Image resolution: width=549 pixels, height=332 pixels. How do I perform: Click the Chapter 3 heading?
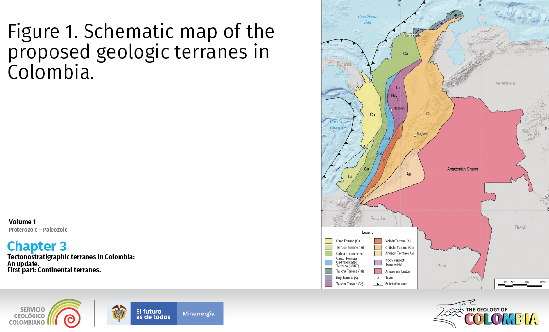37,246
